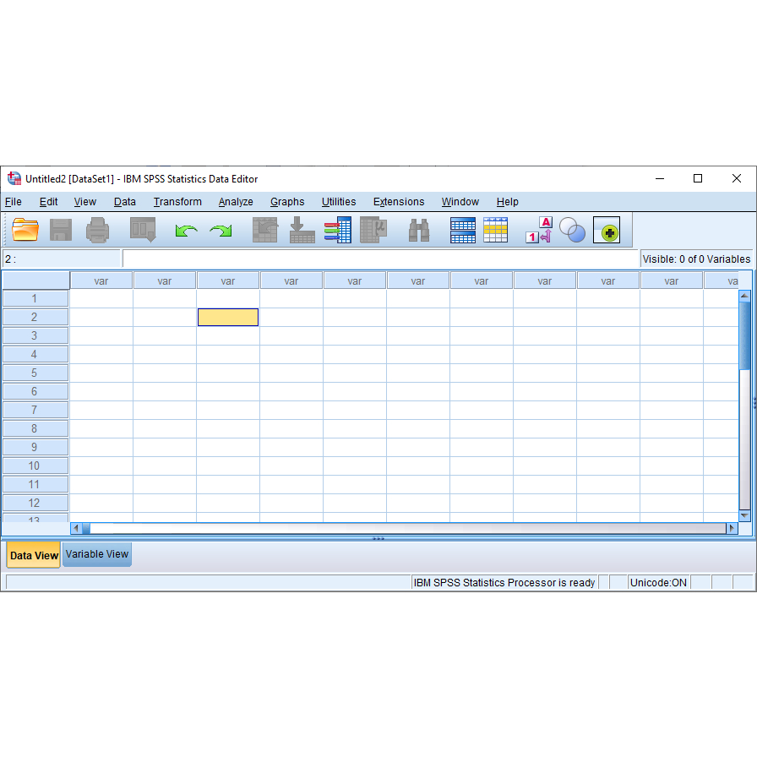Open the Help menu
The height and width of the screenshot is (757, 757).
click(x=508, y=202)
